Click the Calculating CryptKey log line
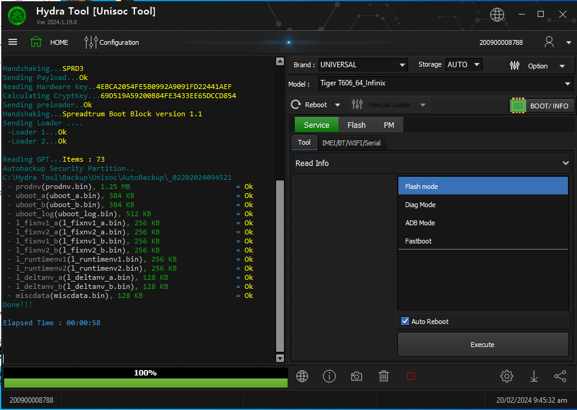577x410 pixels. (120, 96)
